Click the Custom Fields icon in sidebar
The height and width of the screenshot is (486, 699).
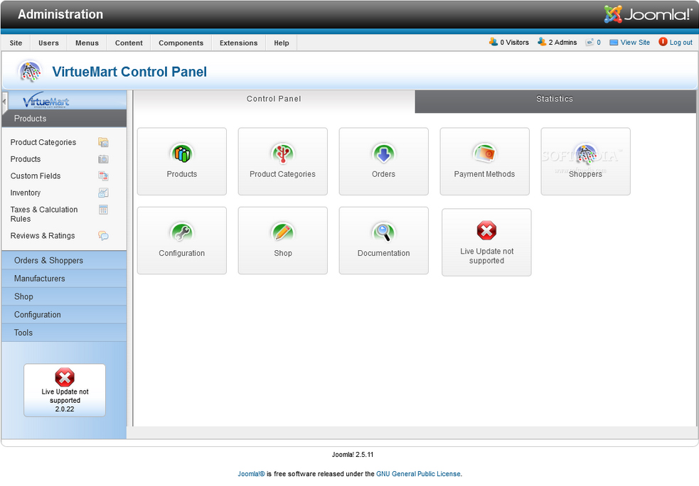pos(103,176)
